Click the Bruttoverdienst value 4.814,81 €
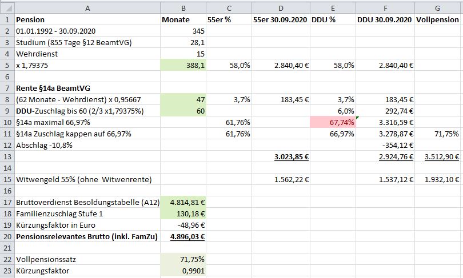463x278 pixels. (183, 202)
